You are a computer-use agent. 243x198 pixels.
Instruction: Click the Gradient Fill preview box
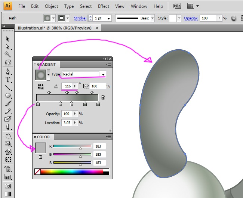click(x=41, y=75)
